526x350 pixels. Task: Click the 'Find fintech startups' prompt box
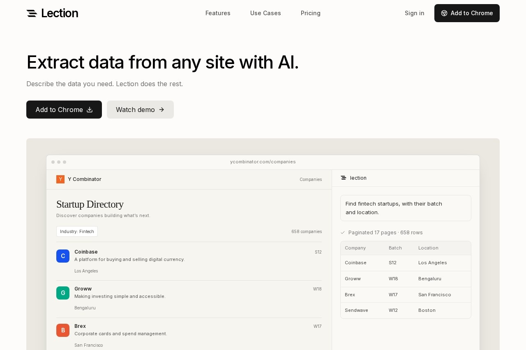point(406,208)
